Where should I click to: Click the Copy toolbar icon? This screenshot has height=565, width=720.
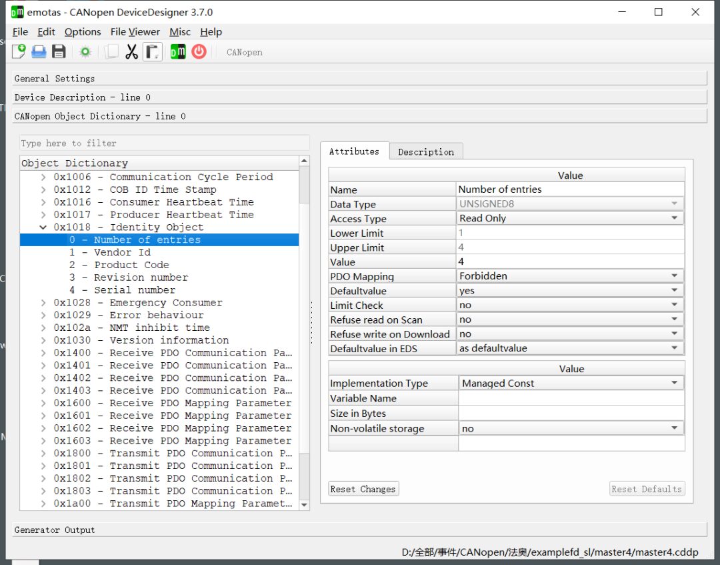click(111, 51)
